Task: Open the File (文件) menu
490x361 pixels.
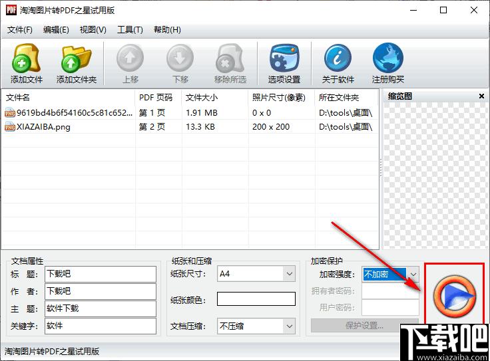Action: pyautogui.click(x=20, y=30)
